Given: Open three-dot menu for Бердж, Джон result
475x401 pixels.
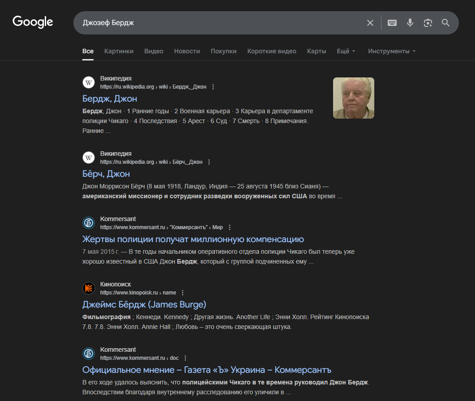Looking at the screenshot, I should pos(213,87).
